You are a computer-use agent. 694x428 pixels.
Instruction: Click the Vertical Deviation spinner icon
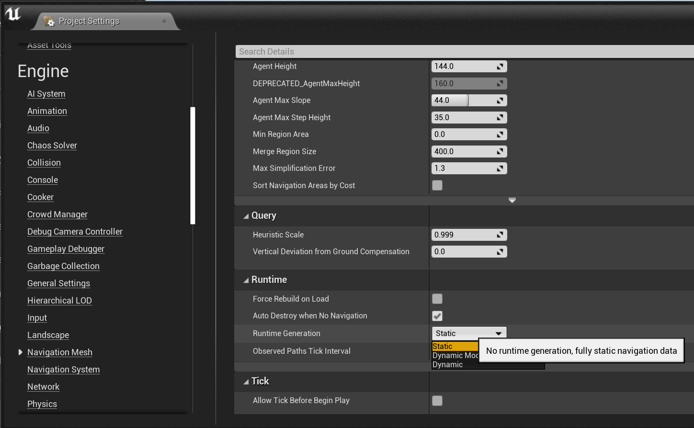pyautogui.click(x=500, y=252)
